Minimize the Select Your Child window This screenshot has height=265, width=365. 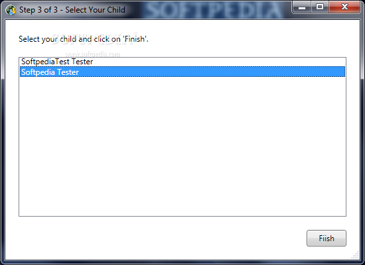tap(302, 7)
